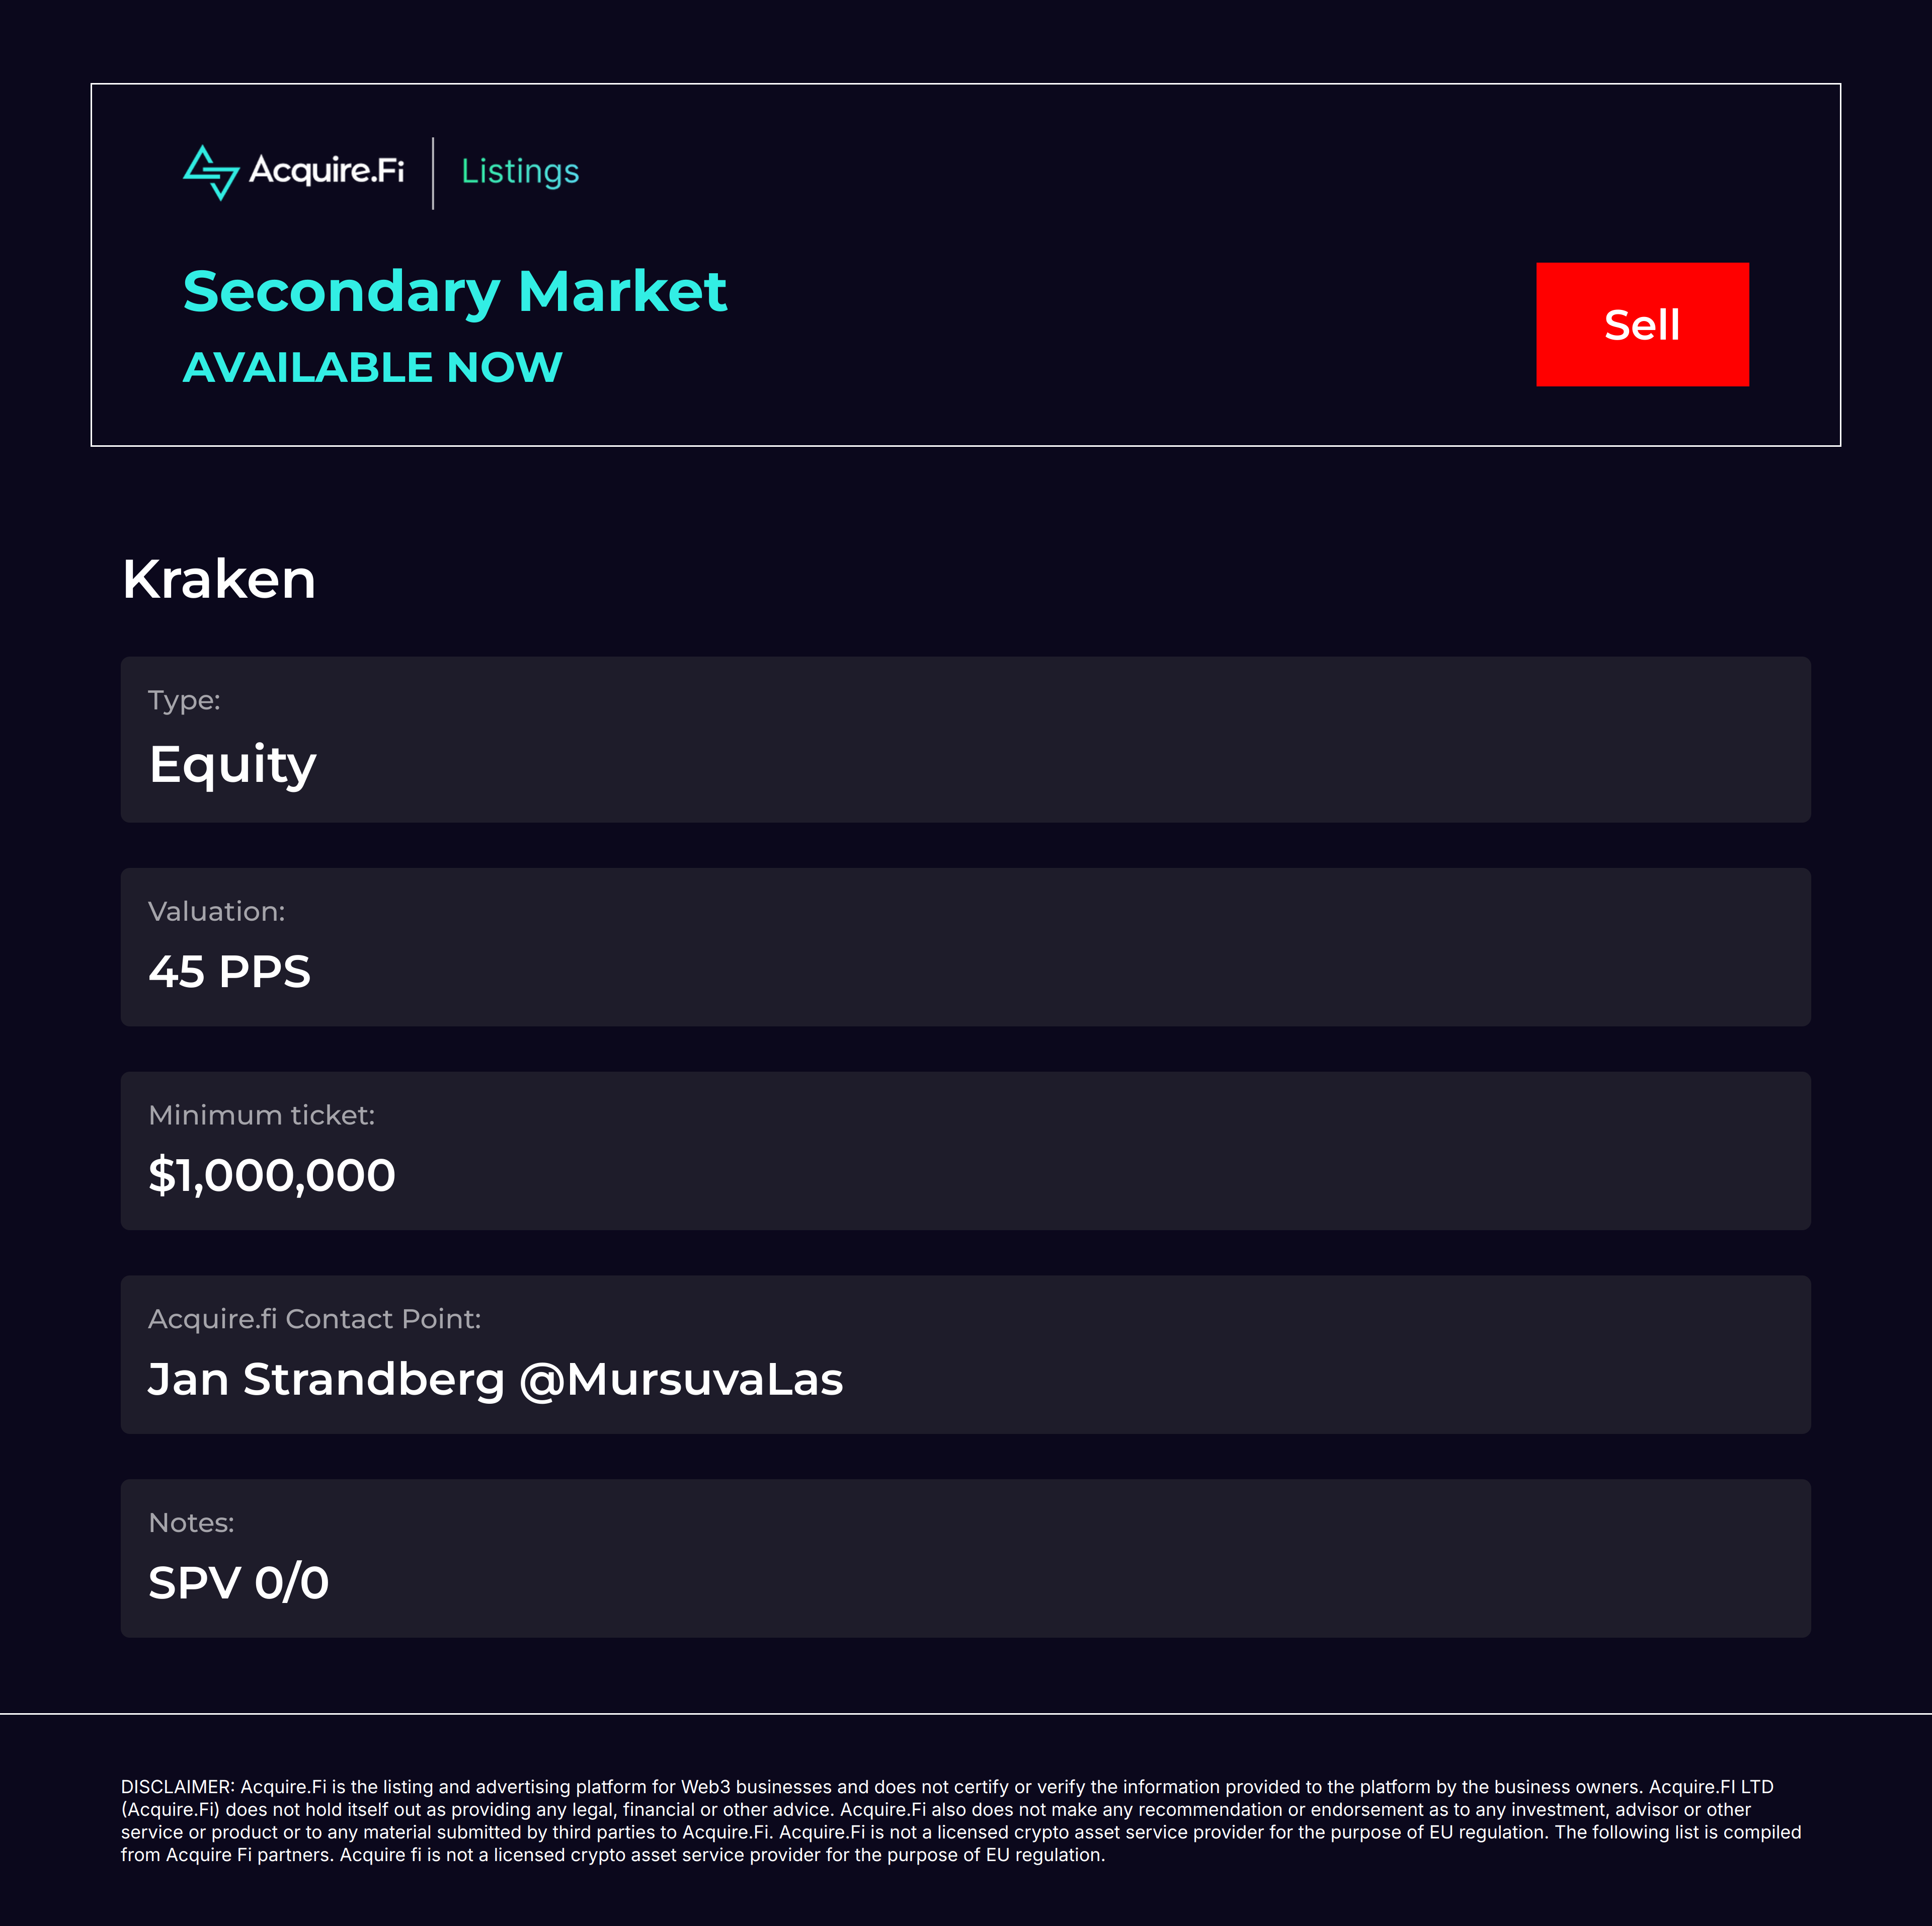Select the Type Equity card

coord(965,739)
